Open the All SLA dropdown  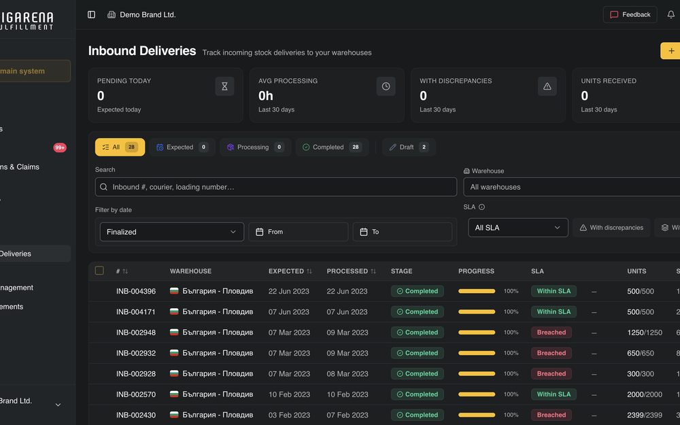pyautogui.click(x=517, y=228)
